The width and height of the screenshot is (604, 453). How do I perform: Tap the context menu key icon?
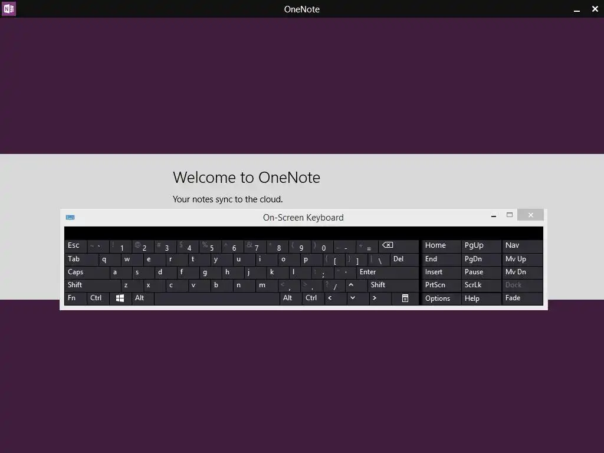(x=405, y=298)
